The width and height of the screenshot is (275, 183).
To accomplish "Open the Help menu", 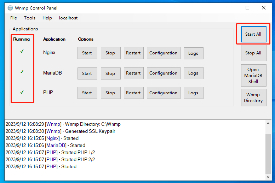I will tap(47, 18).
